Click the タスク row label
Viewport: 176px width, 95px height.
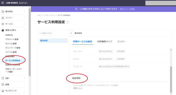click(x=76, y=59)
